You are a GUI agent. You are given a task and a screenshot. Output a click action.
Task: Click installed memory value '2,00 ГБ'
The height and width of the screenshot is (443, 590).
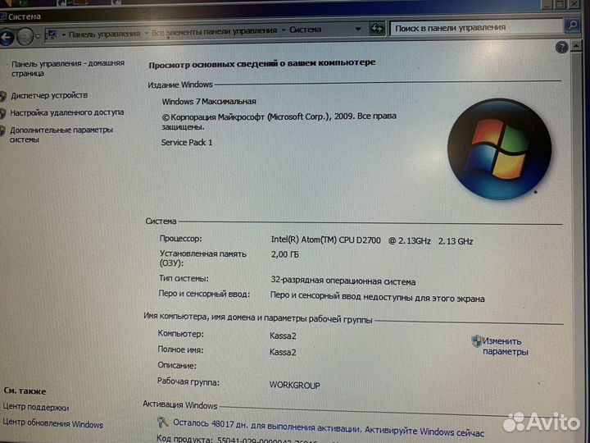point(285,254)
